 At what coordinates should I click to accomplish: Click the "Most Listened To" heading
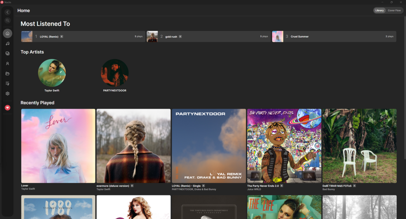click(45, 24)
